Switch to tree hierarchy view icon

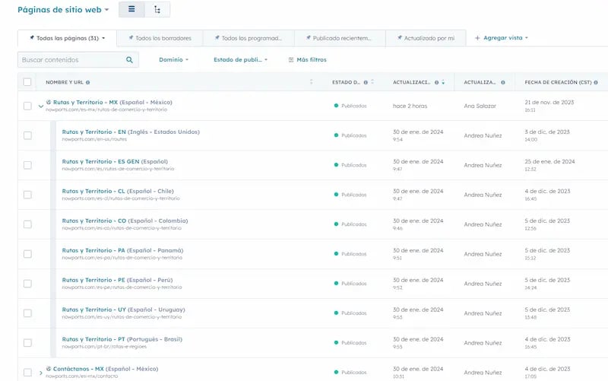(x=157, y=10)
